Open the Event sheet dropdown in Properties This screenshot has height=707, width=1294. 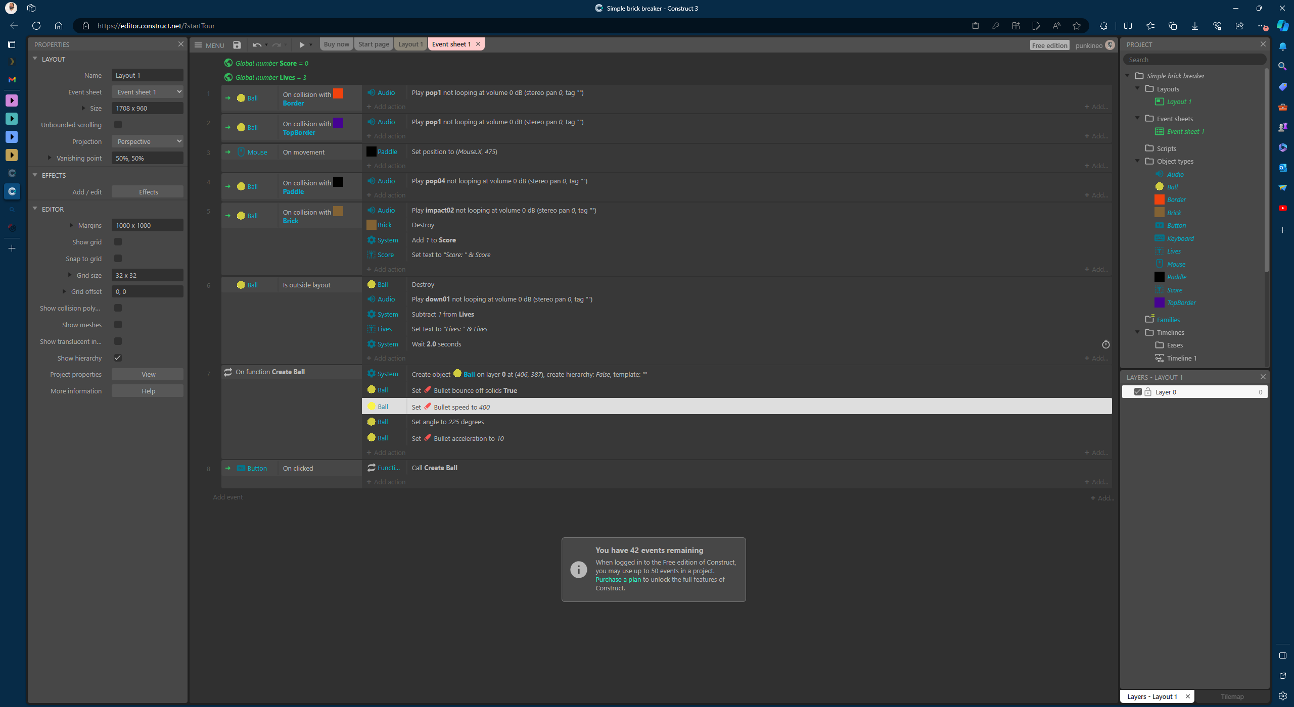pyautogui.click(x=148, y=92)
